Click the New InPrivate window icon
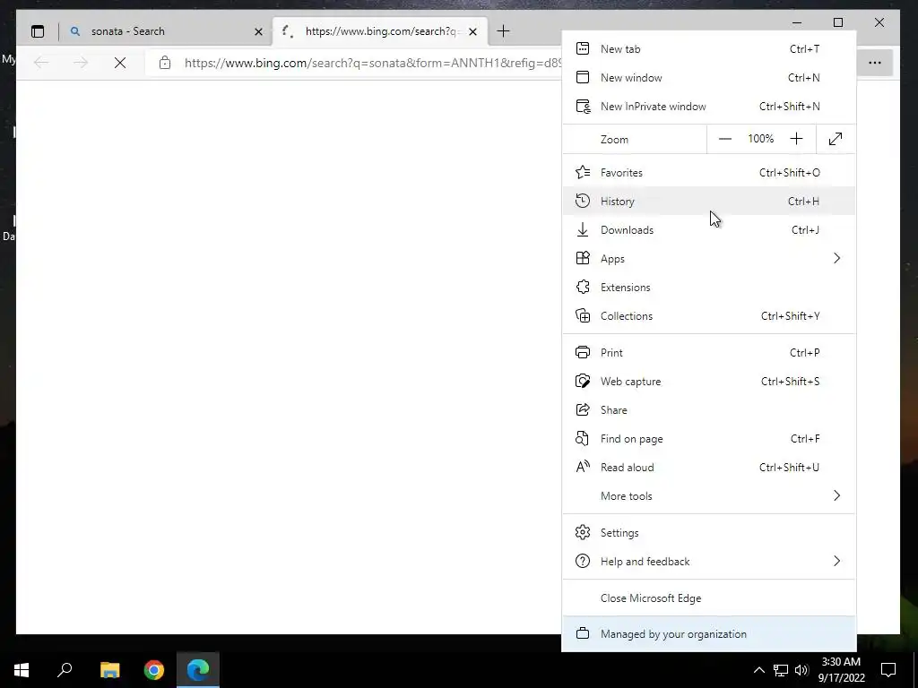The height and width of the screenshot is (688, 918). click(583, 106)
